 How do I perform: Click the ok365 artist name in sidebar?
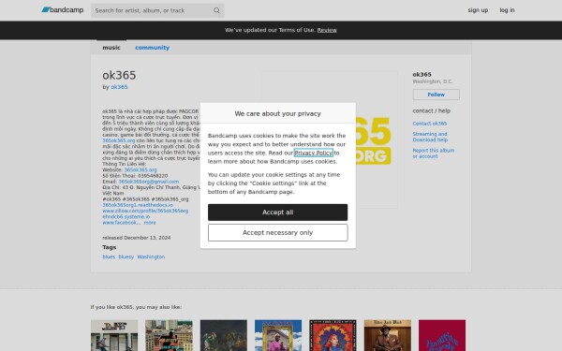click(x=421, y=75)
